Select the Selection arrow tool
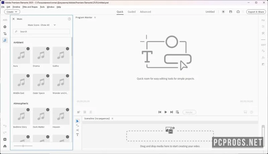 pyautogui.click(x=77, y=121)
